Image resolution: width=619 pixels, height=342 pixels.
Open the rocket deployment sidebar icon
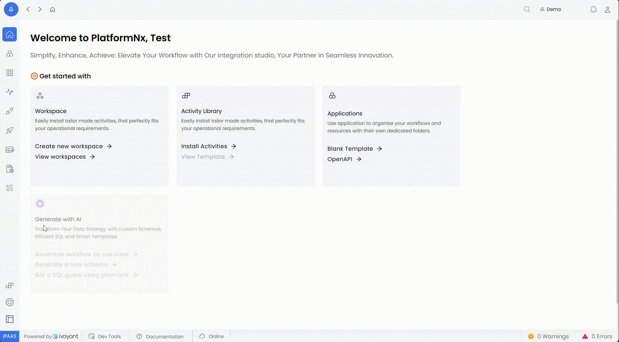[x=10, y=131]
